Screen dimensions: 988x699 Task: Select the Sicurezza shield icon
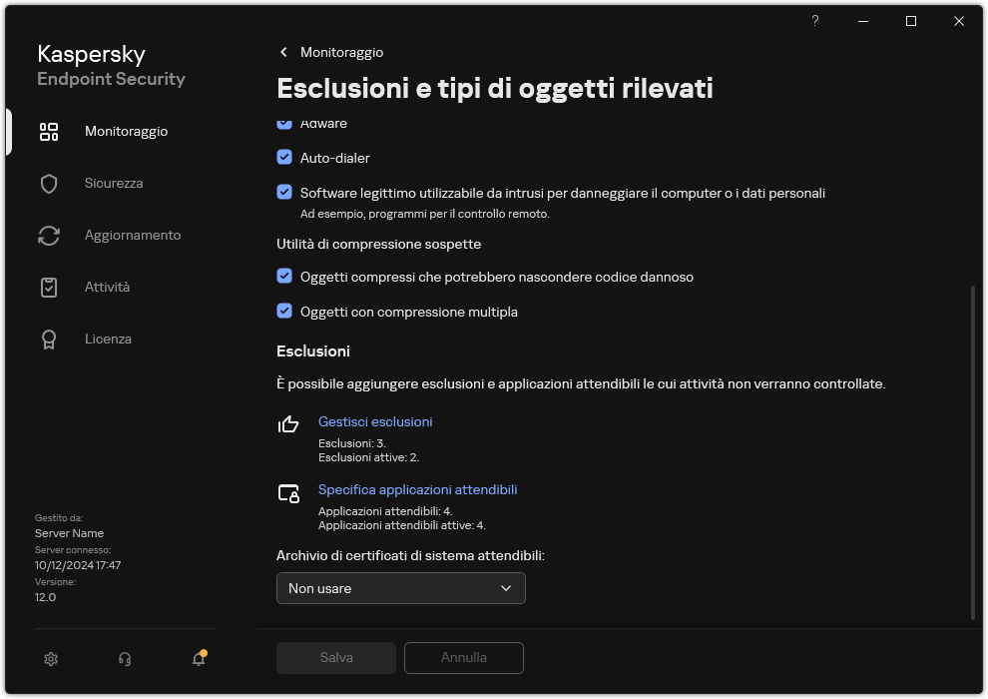click(49, 183)
